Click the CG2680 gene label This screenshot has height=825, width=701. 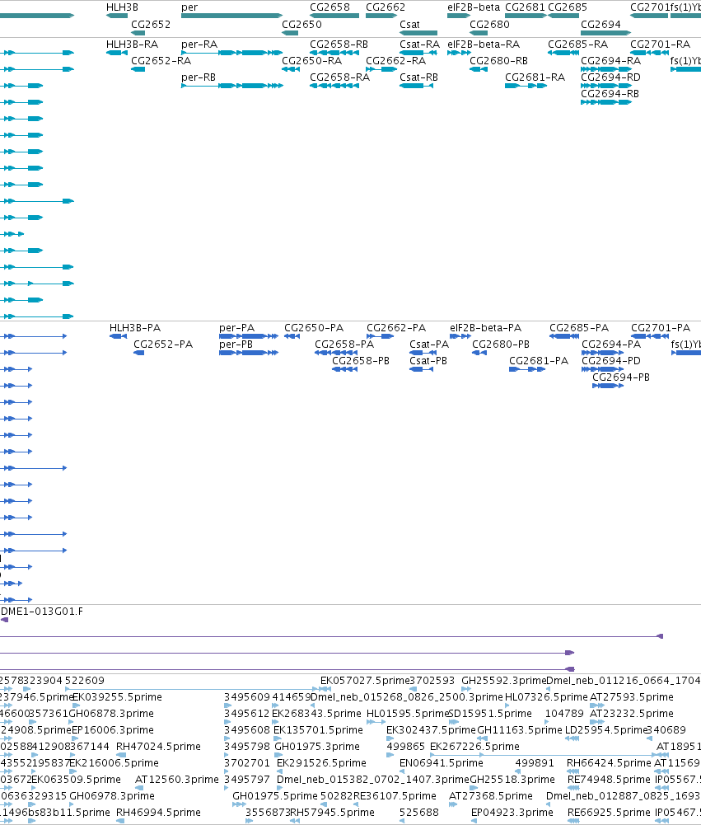[x=489, y=24]
